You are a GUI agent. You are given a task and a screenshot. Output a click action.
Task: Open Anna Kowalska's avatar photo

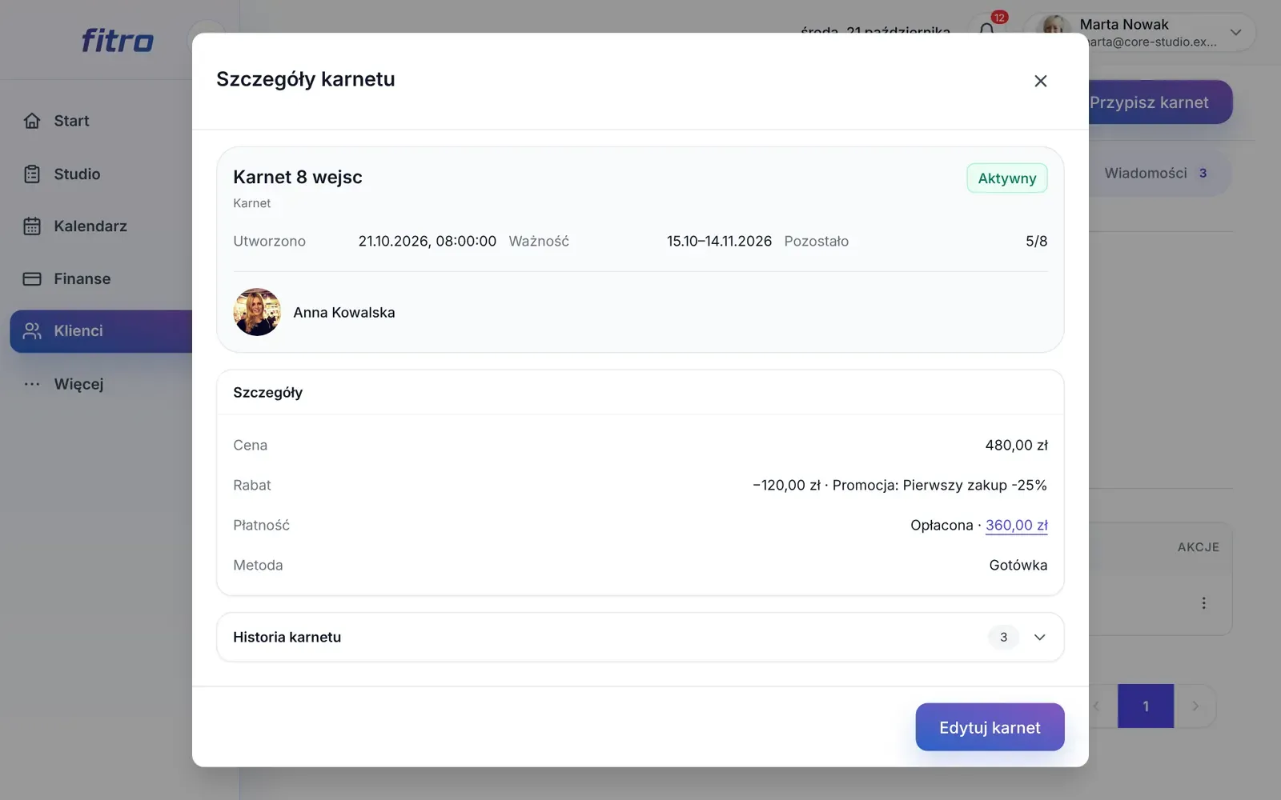click(257, 312)
